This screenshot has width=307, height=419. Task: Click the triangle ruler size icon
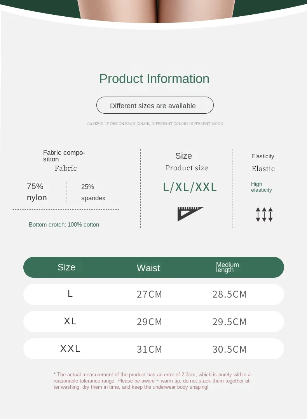point(190,214)
